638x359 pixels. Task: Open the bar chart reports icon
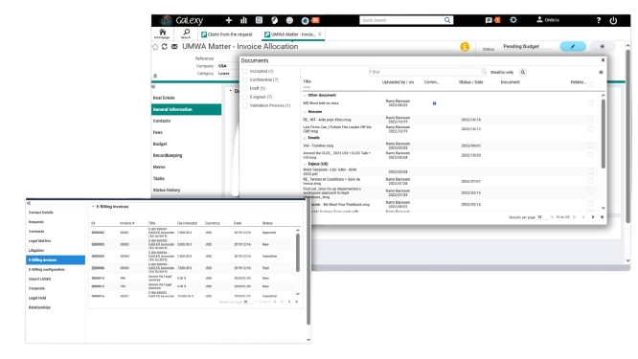tap(243, 20)
